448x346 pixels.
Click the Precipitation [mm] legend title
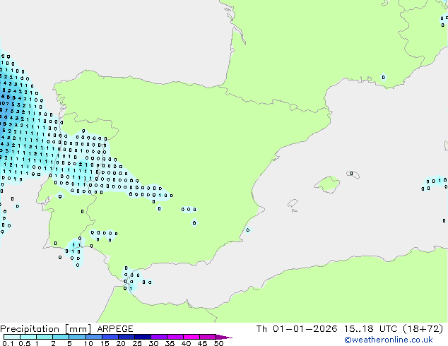coord(45,329)
